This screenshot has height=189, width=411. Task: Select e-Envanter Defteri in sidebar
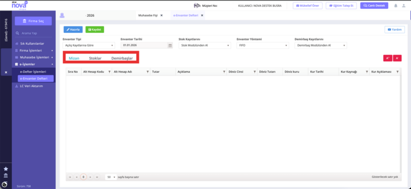point(36,78)
